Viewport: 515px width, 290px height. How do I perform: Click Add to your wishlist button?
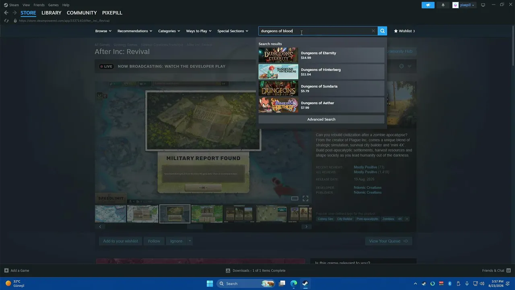click(120, 241)
